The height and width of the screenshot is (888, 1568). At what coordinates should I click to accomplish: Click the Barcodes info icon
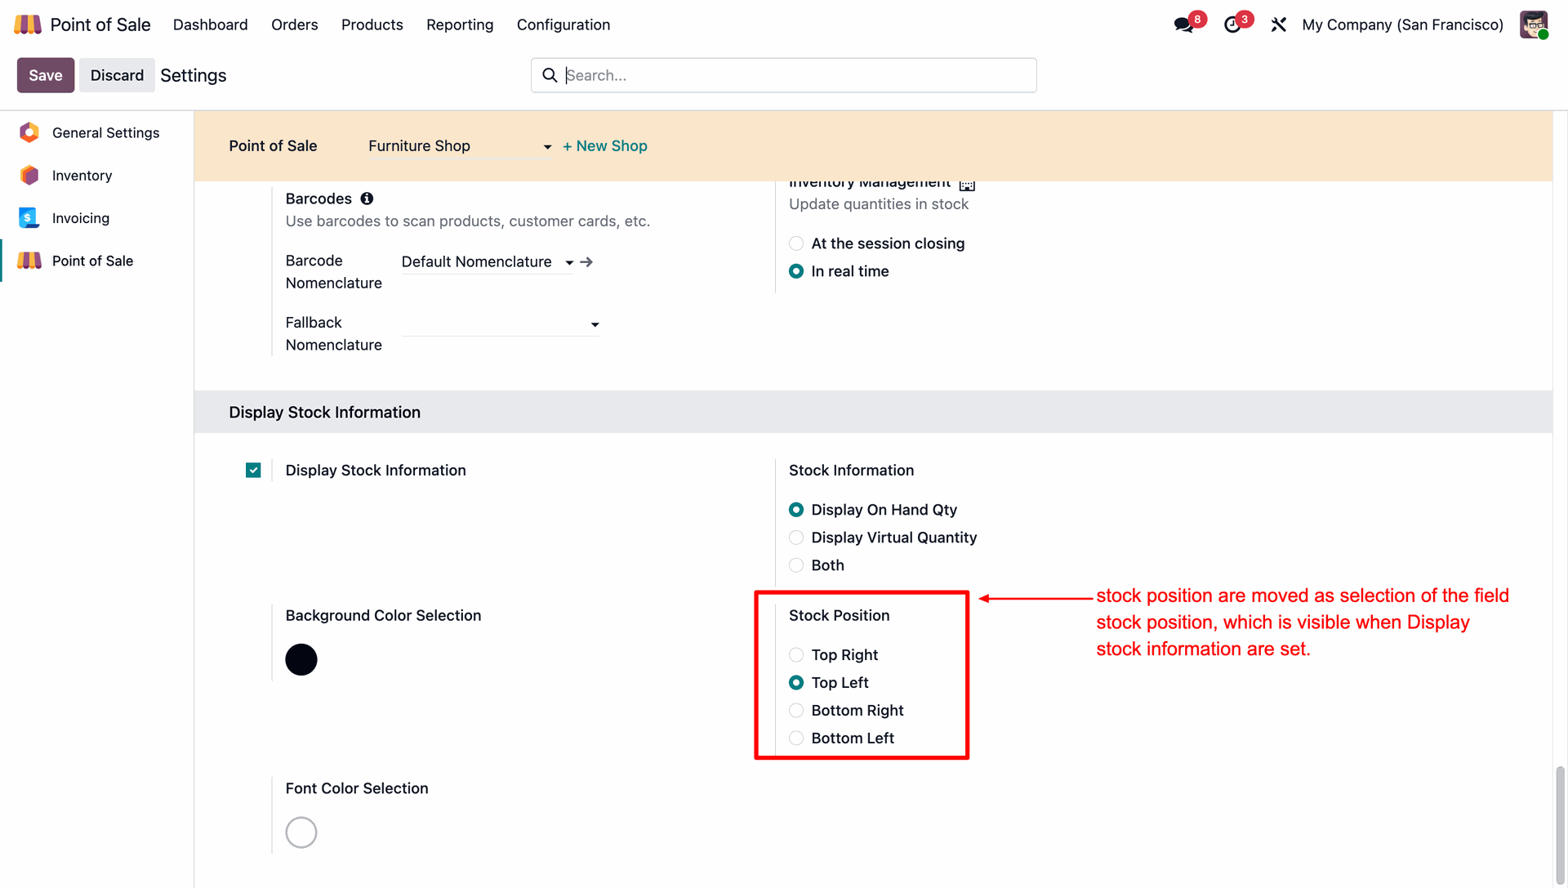pyautogui.click(x=367, y=199)
